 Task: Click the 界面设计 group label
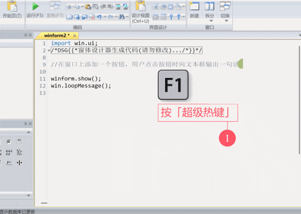(158, 27)
